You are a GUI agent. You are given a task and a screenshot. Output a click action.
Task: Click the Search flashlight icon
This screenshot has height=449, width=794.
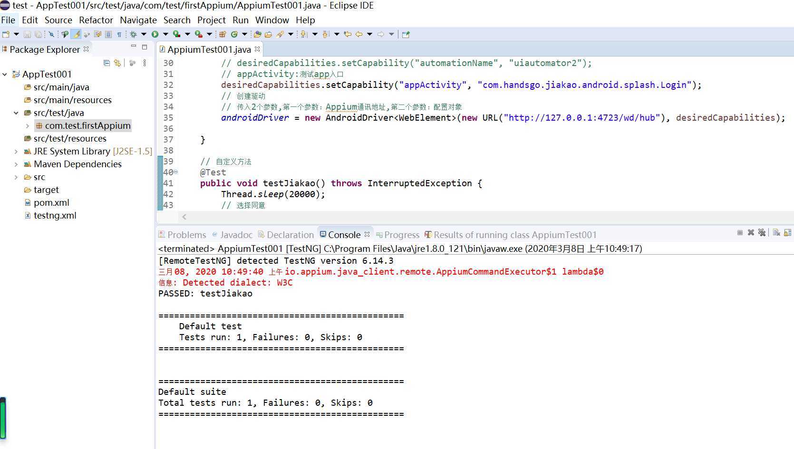click(x=280, y=34)
